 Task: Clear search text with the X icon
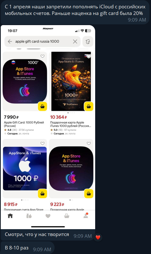click(x=75, y=42)
